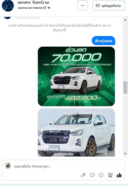This screenshot has width=128, height=186.
Task: Click the สักครู่นะคะ sent message bubble
Action: point(103,41)
